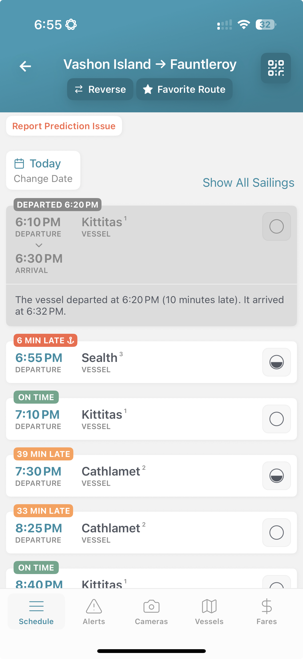
Task: Tap the calendar icon next to Today
Action: tap(19, 164)
